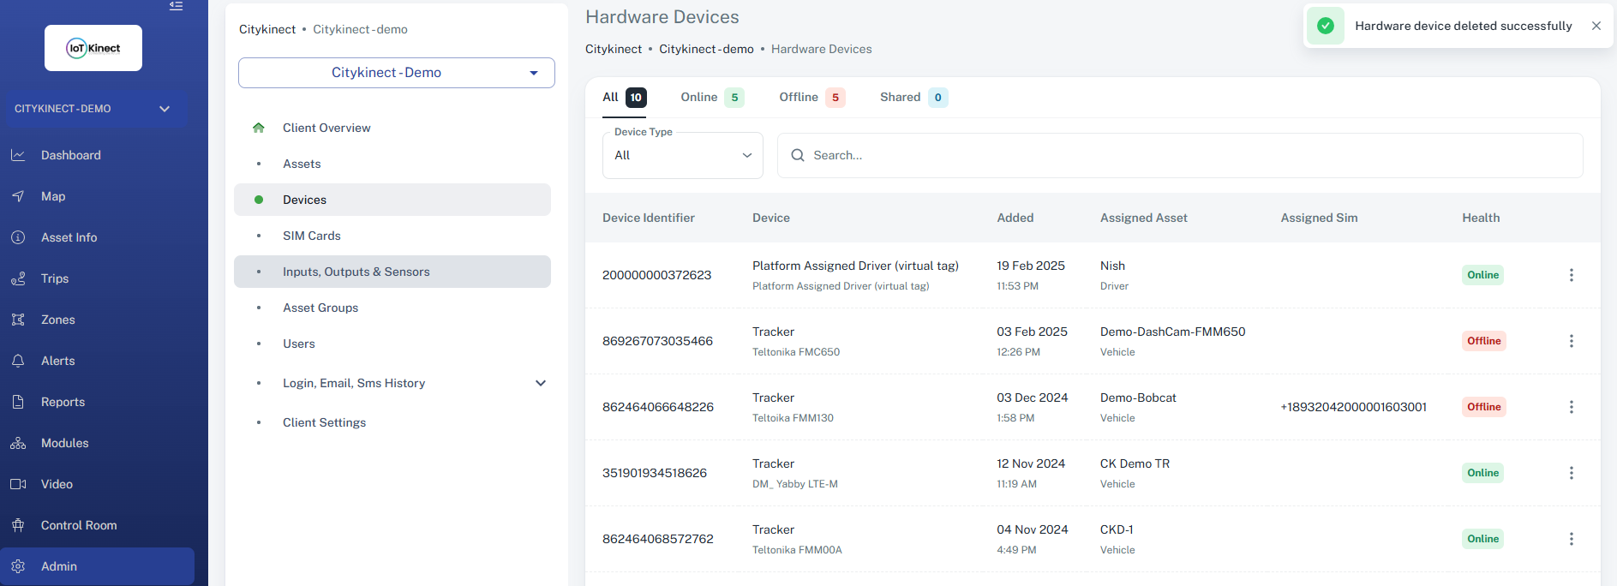Open kebab menu for device 200000000372623
Viewport: 1617px width, 586px height.
pos(1571,275)
